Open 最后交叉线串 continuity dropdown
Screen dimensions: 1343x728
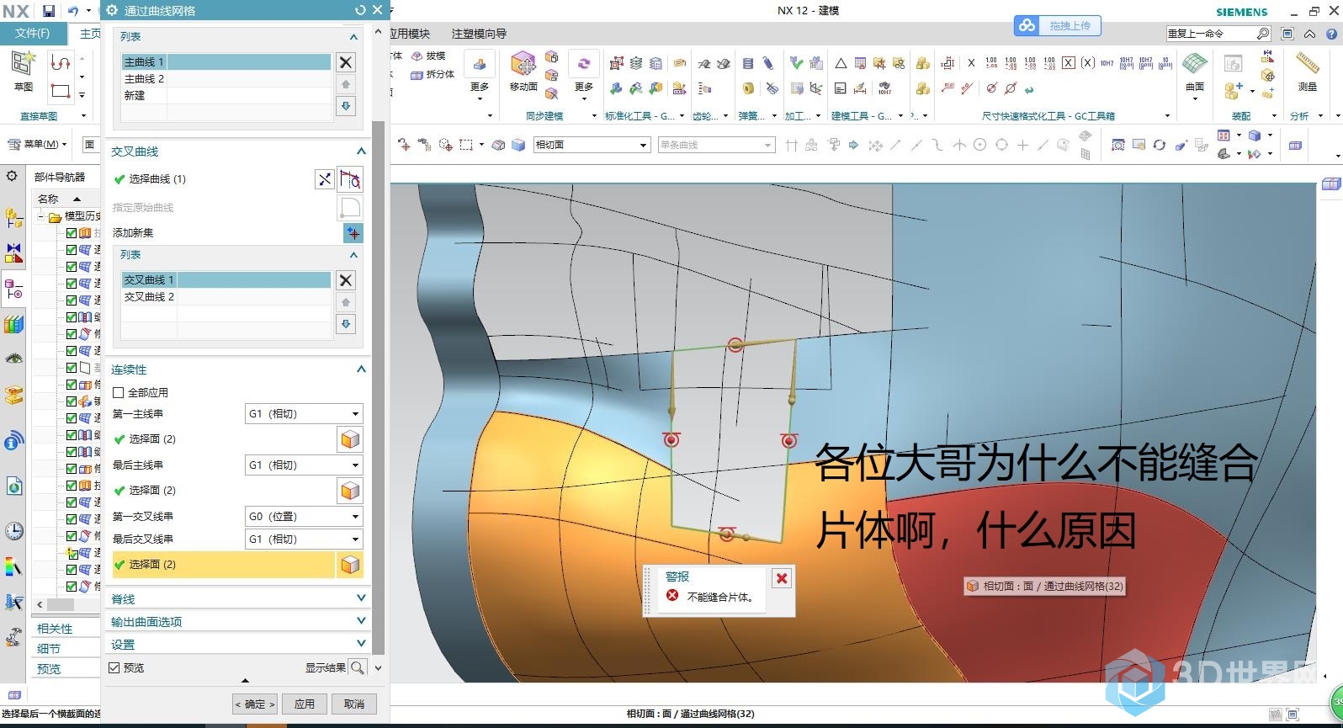(x=304, y=539)
